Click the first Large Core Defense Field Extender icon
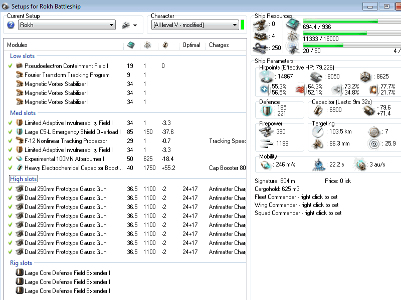401x300 pixels. 20,272
